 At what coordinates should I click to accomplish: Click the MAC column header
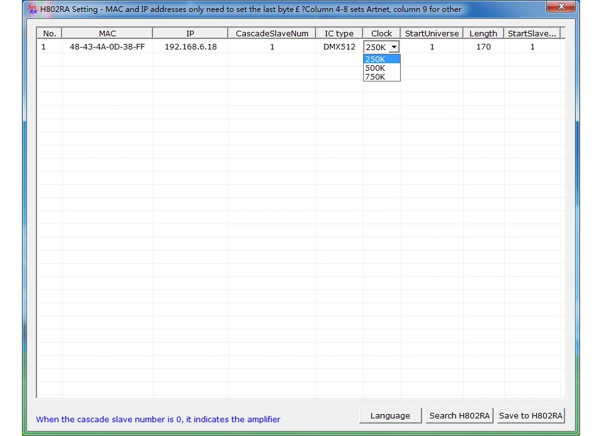point(107,33)
